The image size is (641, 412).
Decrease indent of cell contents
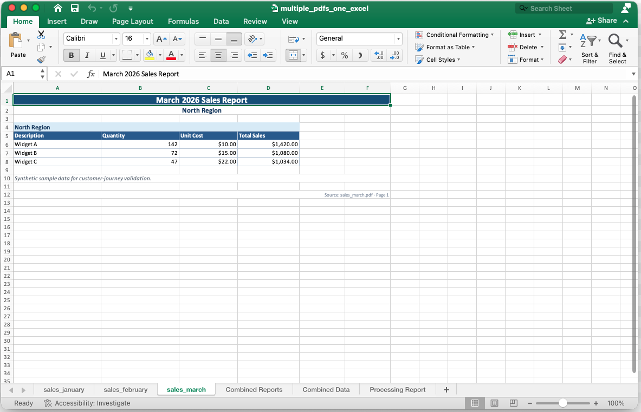[x=252, y=55]
